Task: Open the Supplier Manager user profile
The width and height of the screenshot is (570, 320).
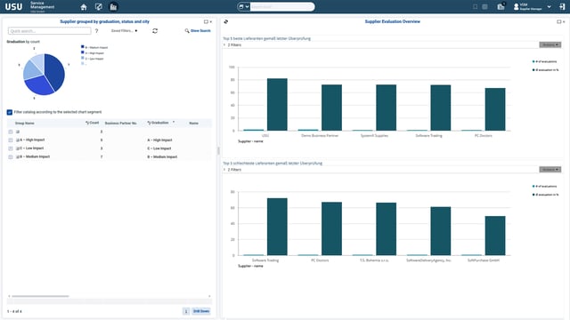Action: (528, 6)
